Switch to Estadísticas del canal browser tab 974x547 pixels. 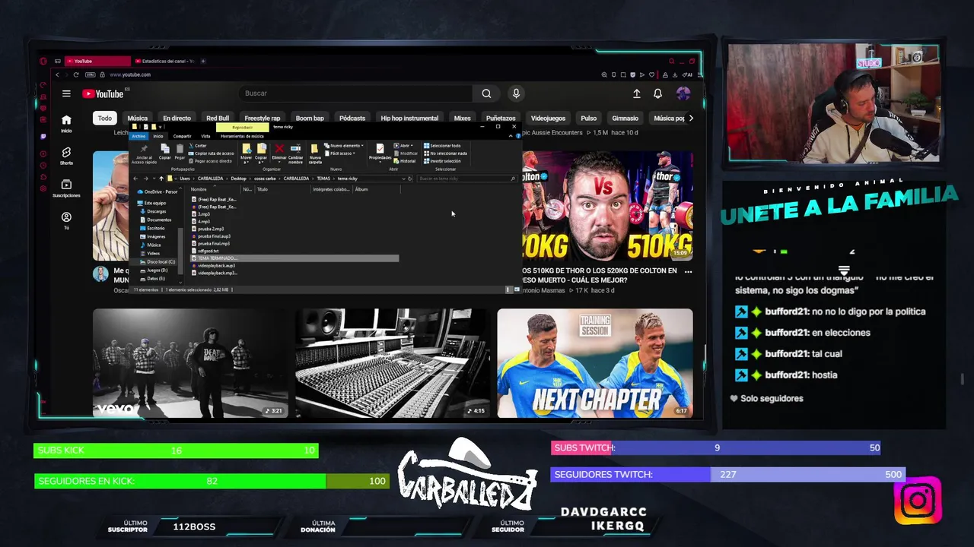(x=164, y=61)
